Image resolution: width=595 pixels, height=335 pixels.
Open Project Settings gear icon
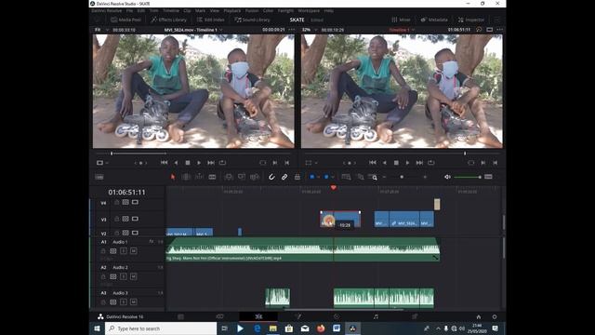pyautogui.click(x=495, y=316)
